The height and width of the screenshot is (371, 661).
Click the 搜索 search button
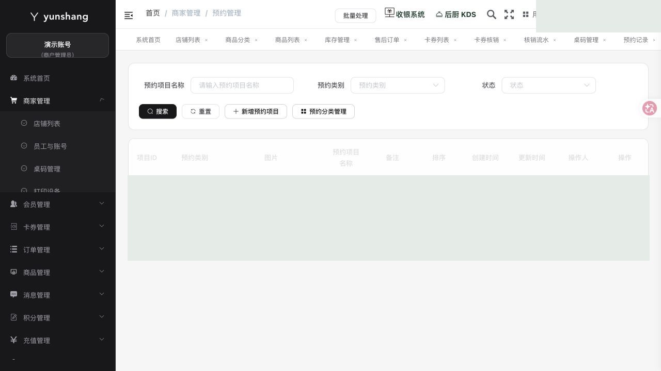point(158,111)
